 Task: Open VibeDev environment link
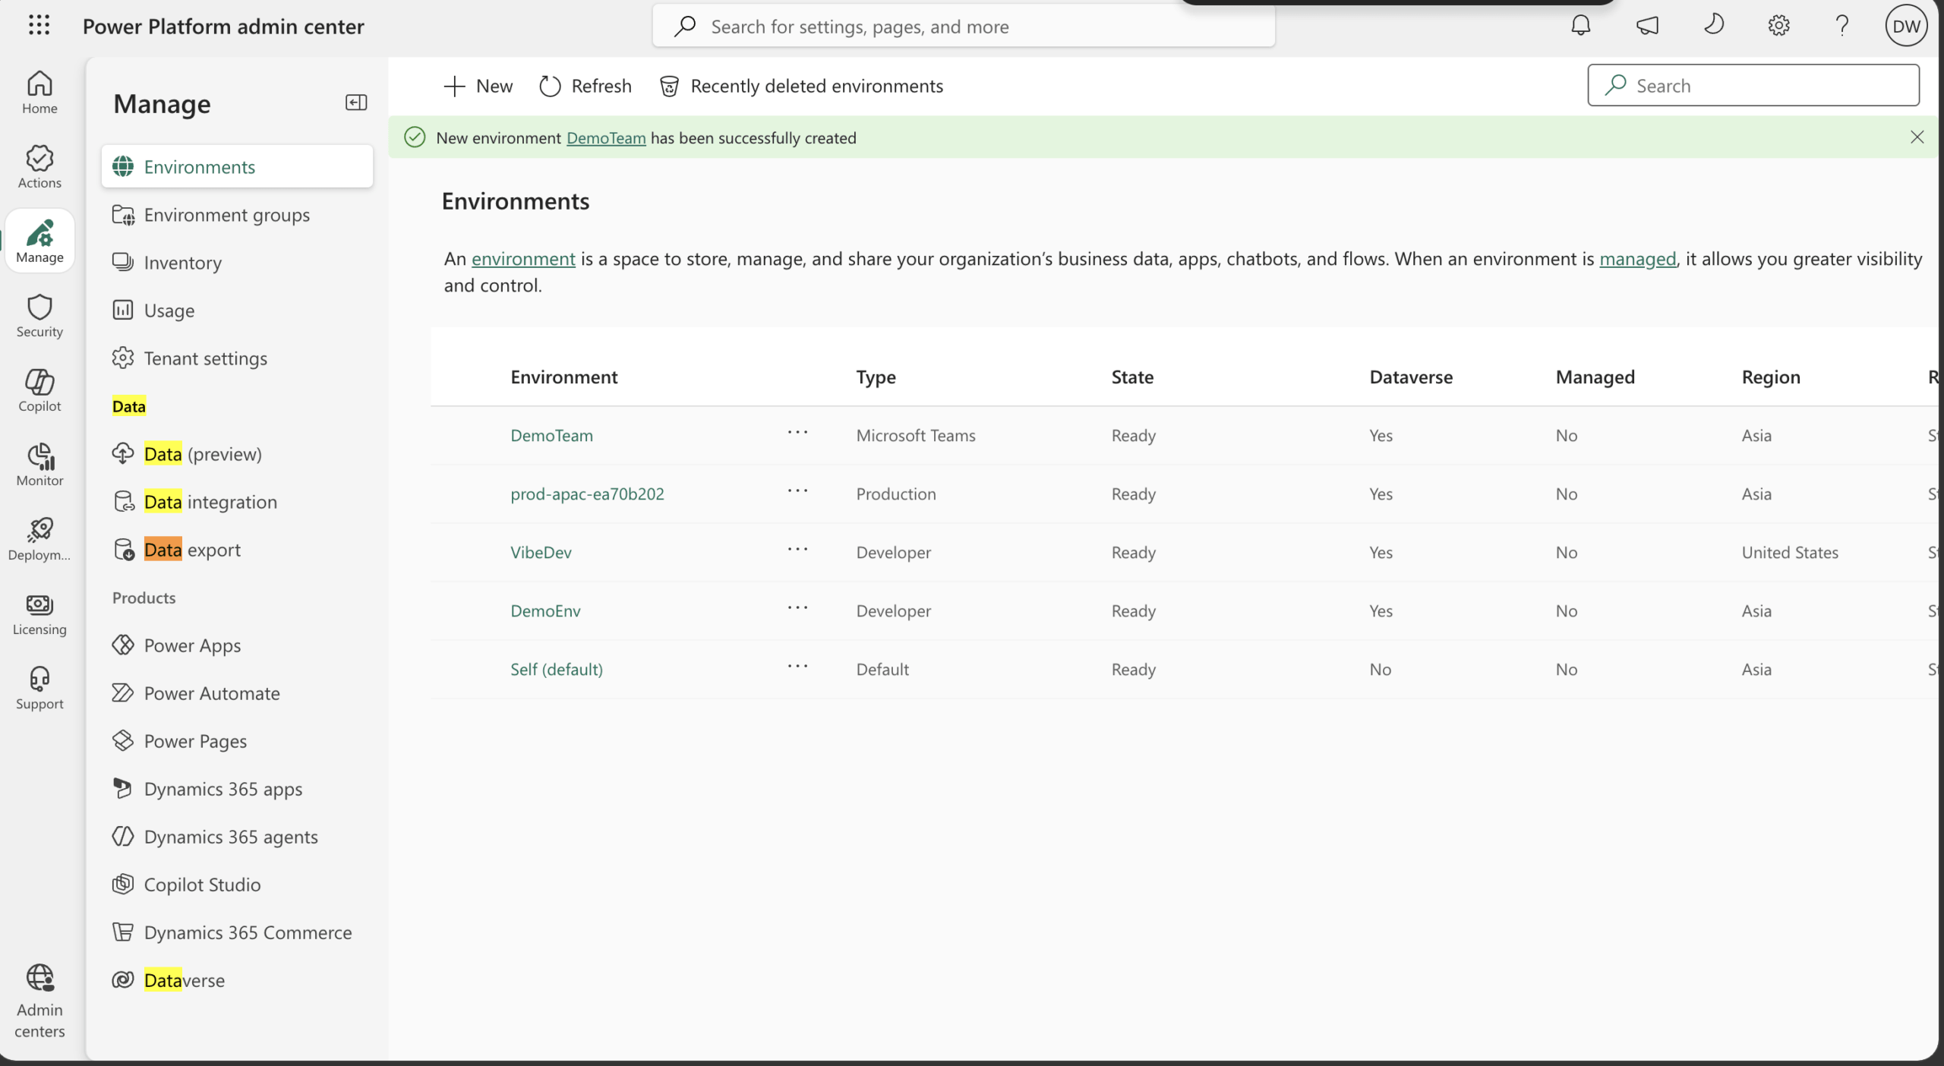[541, 552]
